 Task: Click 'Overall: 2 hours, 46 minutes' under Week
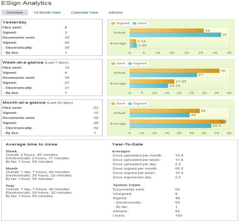click(x=32, y=155)
